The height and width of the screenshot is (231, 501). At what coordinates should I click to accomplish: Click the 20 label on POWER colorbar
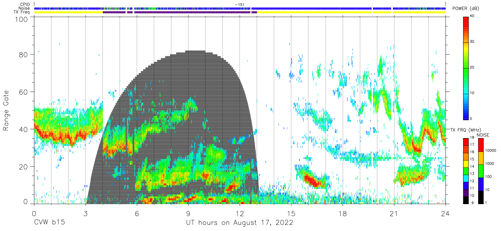click(472, 68)
